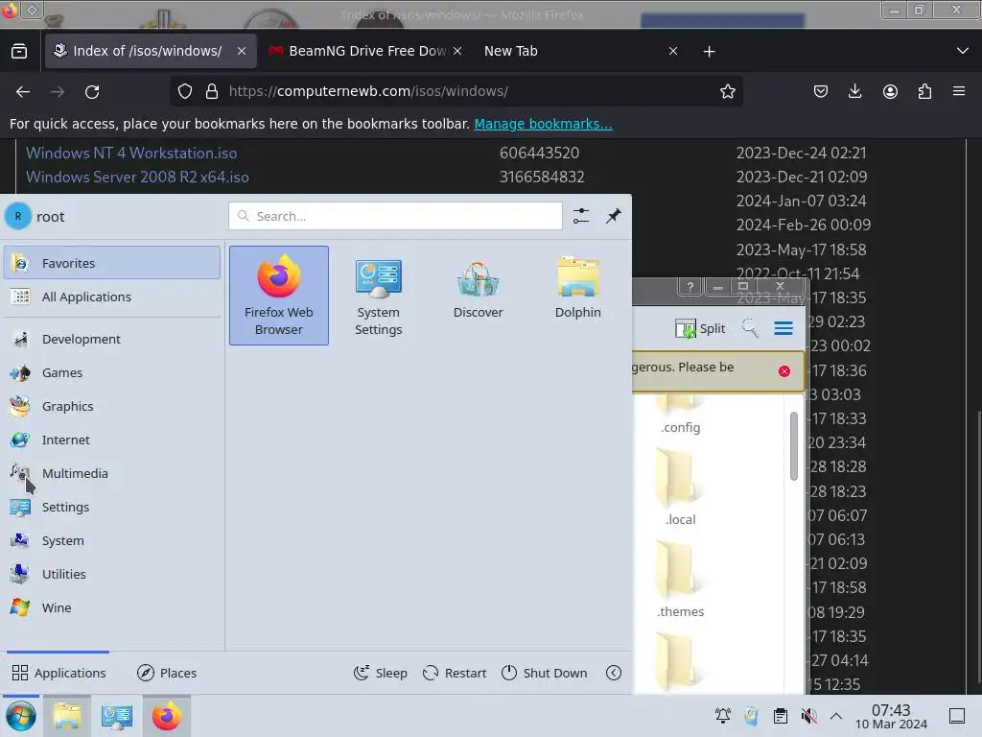Select the .local folder in Dolphin
Viewport: 982px width, 737px height.
[680, 488]
